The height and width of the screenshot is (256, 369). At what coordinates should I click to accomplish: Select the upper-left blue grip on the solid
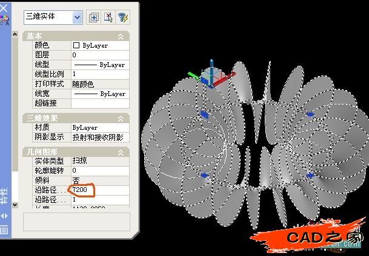(205, 114)
